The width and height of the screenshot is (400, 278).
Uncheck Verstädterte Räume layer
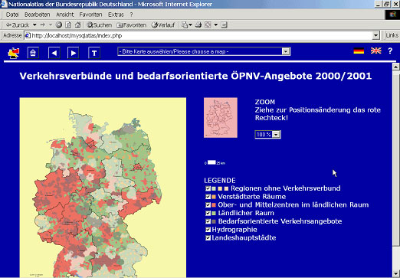click(x=208, y=197)
